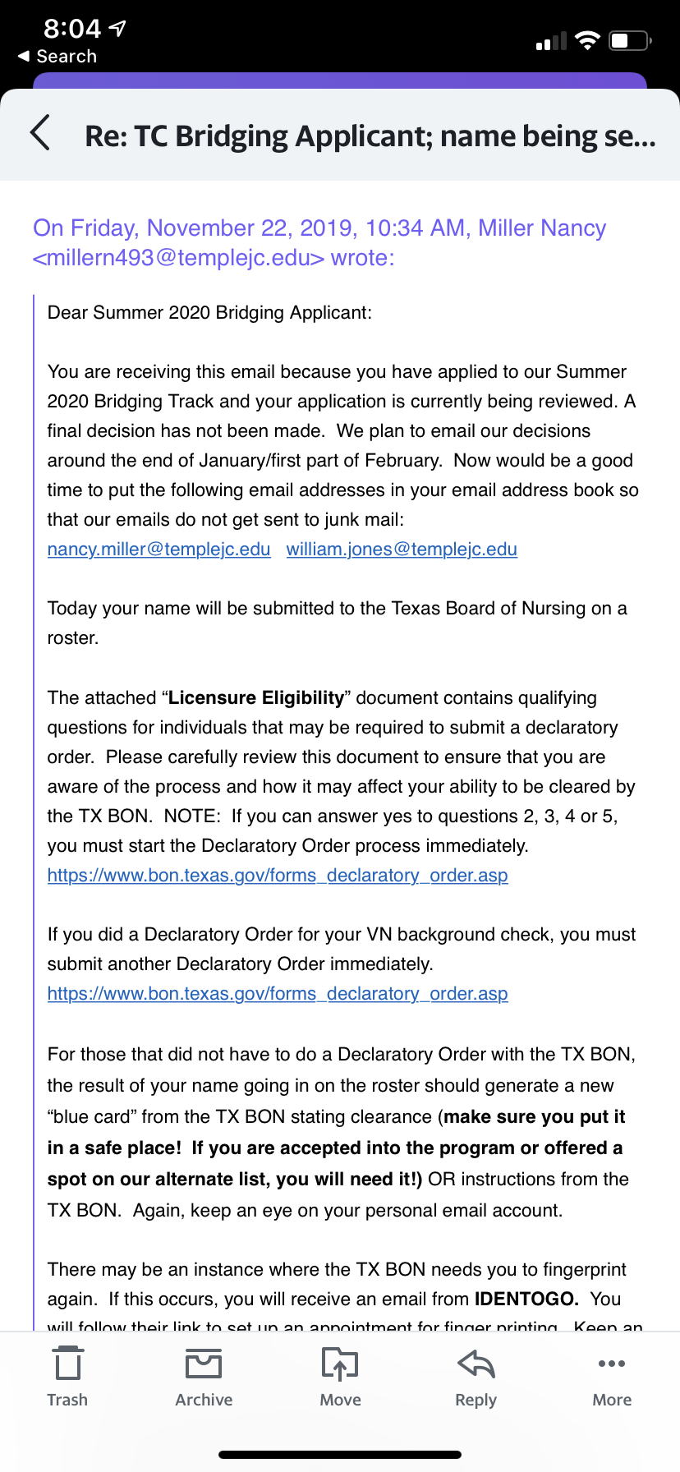Tap the battery indicator
The height and width of the screenshot is (1472, 680).
pos(629,40)
